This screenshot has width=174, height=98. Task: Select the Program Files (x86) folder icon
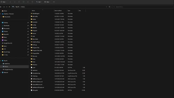coord(32,50)
